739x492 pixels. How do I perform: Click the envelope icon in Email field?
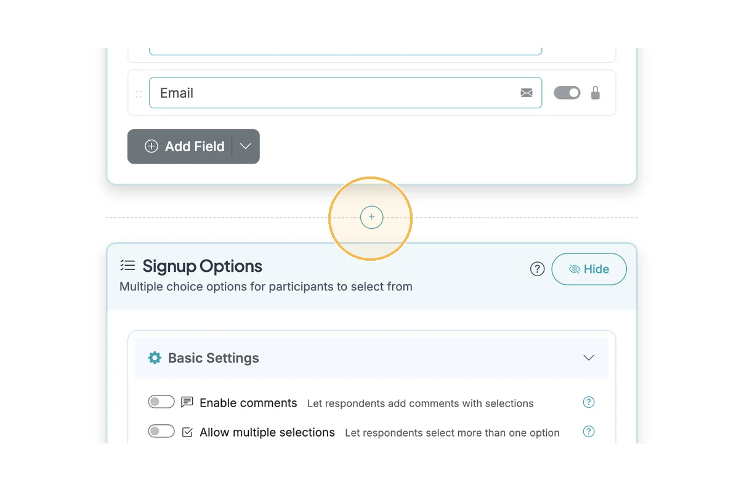click(527, 93)
